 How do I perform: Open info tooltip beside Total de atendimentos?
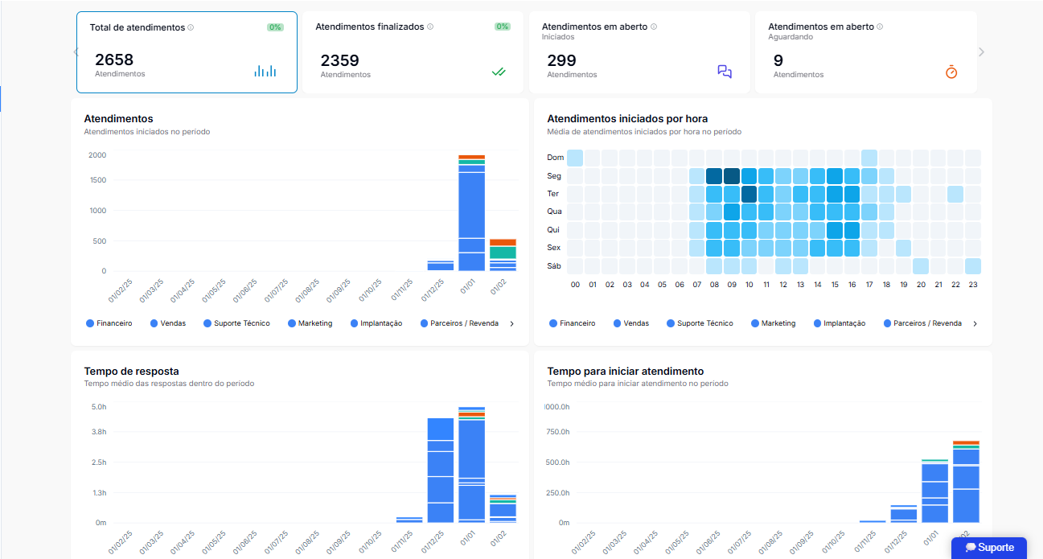click(191, 27)
